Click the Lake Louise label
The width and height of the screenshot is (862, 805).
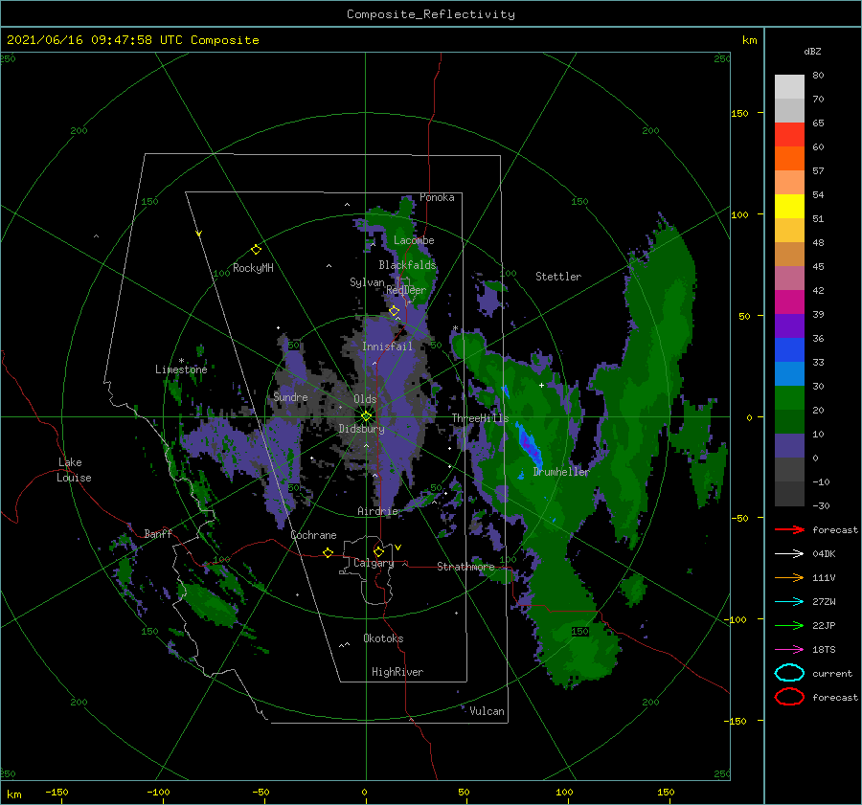coord(74,470)
